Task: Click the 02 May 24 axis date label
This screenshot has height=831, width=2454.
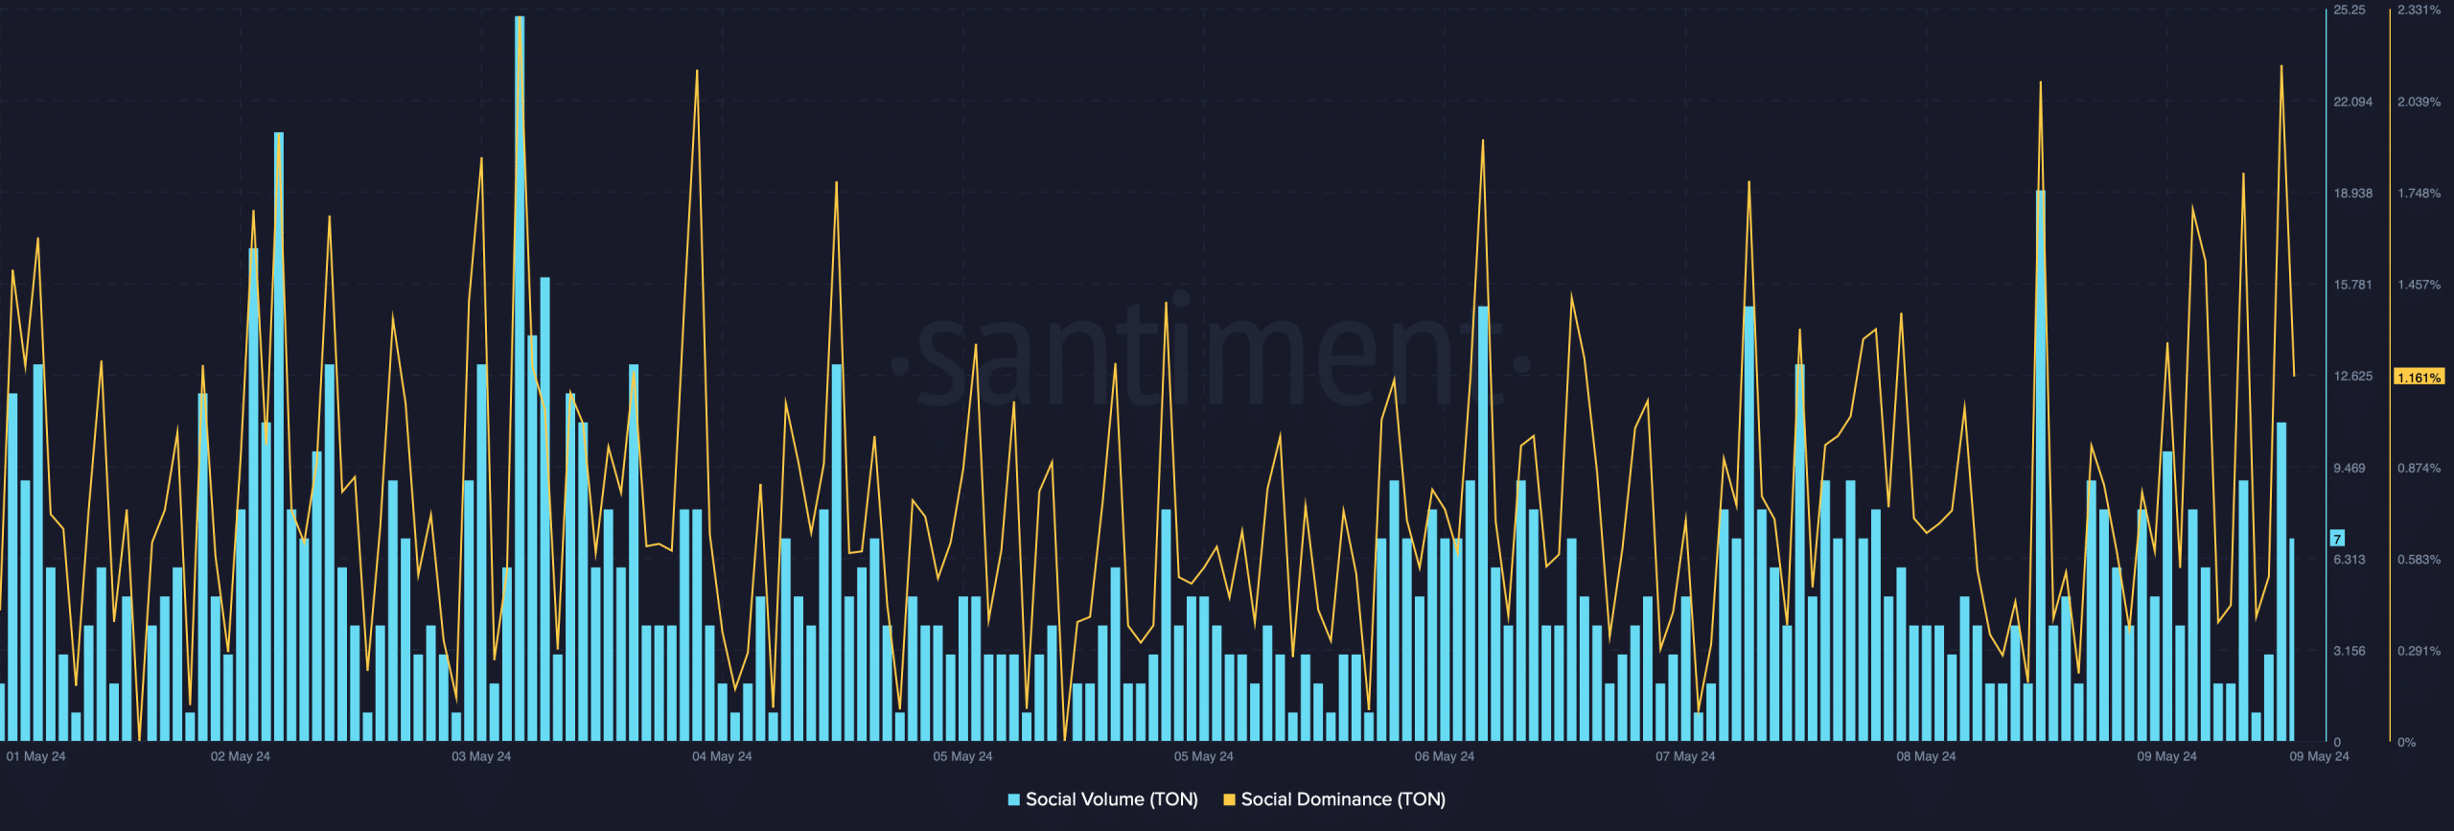Action: 241,756
